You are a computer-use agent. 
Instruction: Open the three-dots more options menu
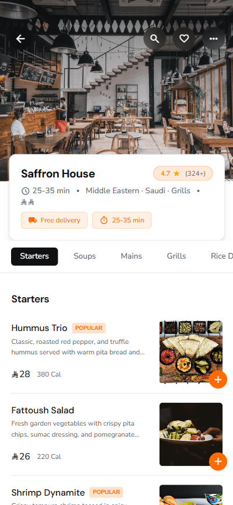tap(213, 39)
